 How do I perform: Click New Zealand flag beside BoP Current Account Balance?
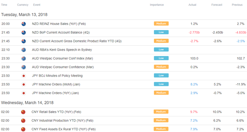click(24, 33)
